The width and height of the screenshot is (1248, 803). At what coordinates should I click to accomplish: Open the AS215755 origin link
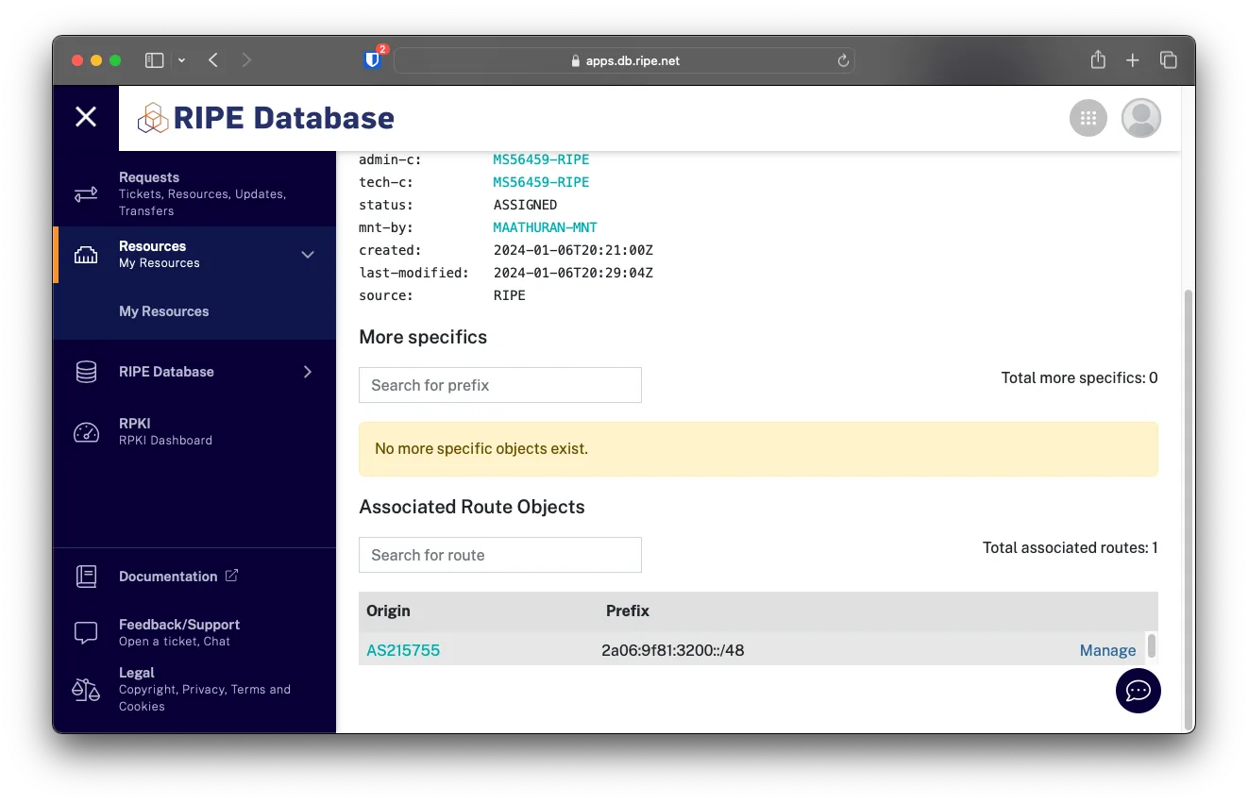point(403,650)
